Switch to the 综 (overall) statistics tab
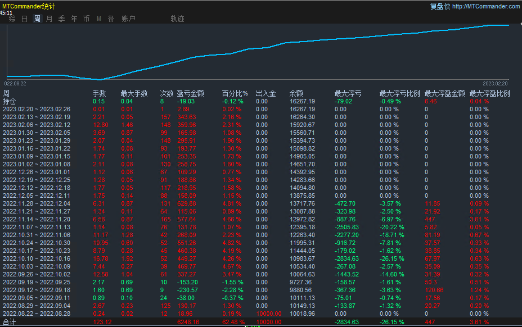The width and height of the screenshot is (522, 327). [x=12, y=19]
